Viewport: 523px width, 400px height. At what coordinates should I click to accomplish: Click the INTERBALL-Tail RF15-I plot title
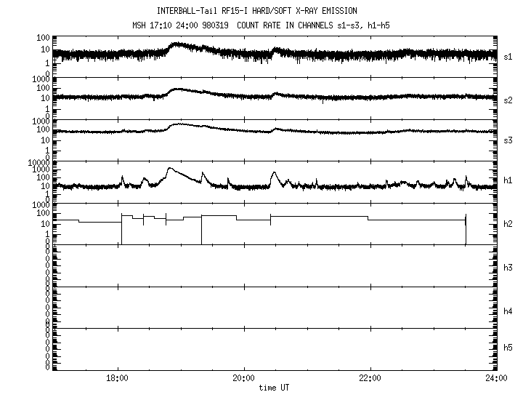[x=256, y=10]
